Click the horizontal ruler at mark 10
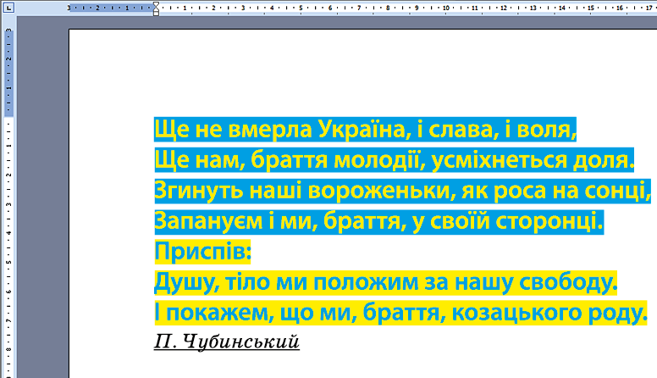The width and height of the screenshot is (657, 378). click(x=445, y=8)
